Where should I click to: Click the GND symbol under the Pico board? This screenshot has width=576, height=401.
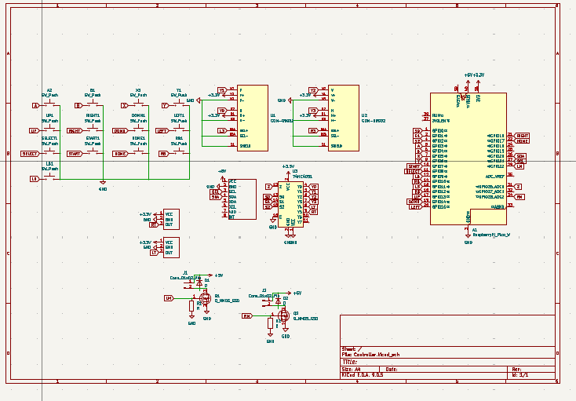[468, 235]
